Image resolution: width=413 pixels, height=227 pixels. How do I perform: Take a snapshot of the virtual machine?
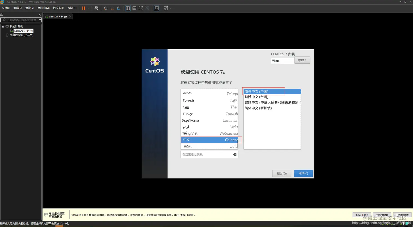pyautogui.click(x=105, y=8)
